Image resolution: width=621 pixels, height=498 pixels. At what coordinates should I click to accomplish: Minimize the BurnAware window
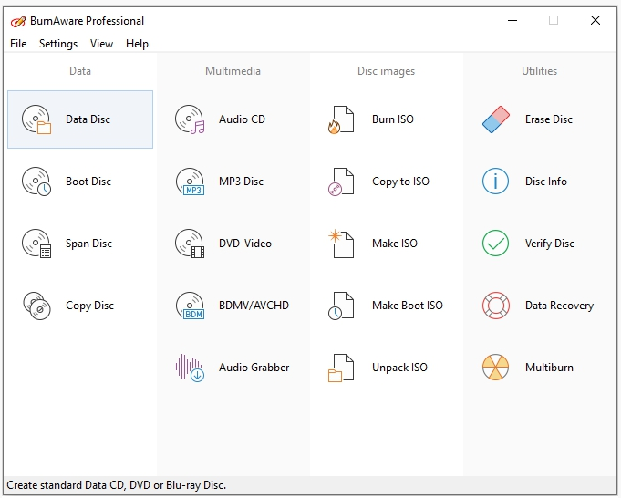tap(512, 20)
